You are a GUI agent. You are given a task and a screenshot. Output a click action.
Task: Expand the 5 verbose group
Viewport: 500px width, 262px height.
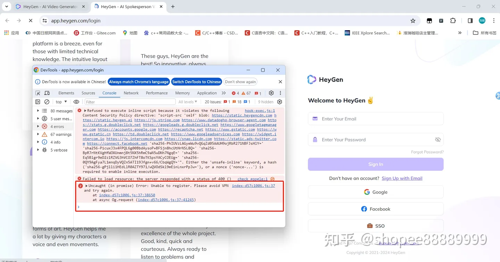[x=38, y=150]
